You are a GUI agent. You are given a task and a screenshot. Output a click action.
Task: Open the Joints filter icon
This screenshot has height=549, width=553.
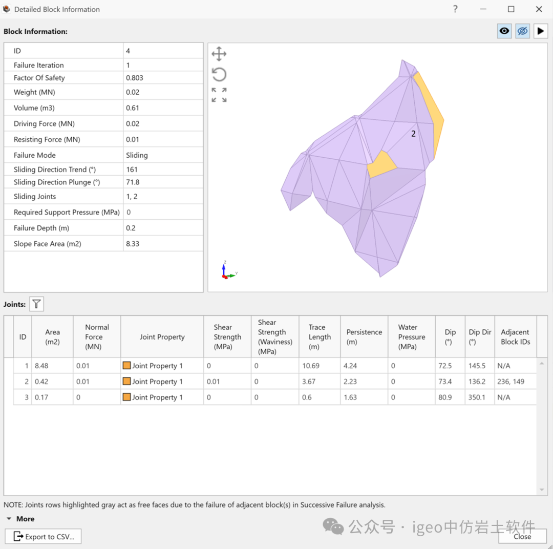(36, 304)
